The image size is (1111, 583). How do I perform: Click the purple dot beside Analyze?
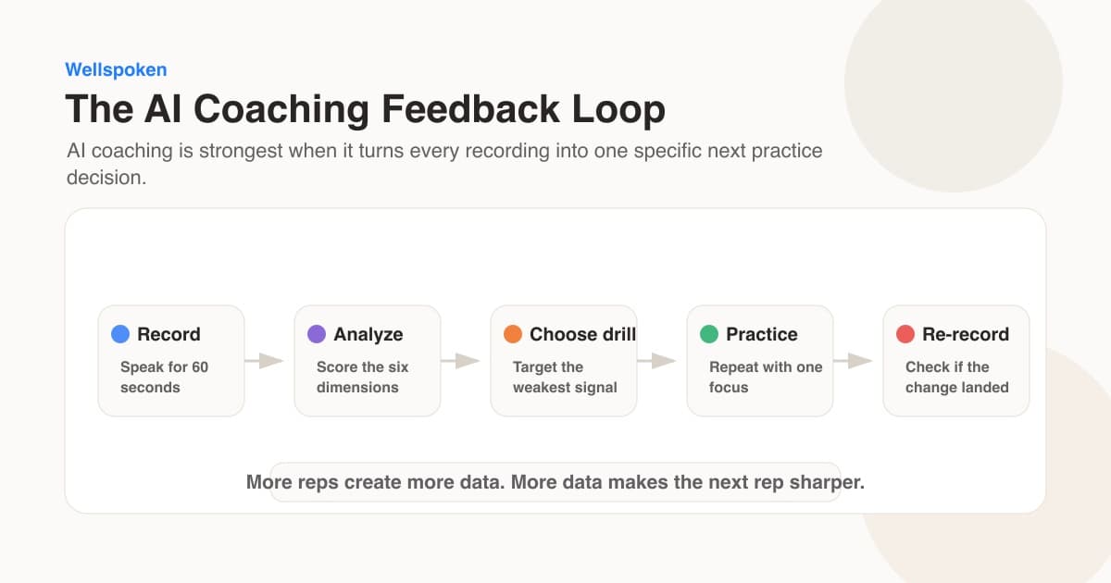317,334
